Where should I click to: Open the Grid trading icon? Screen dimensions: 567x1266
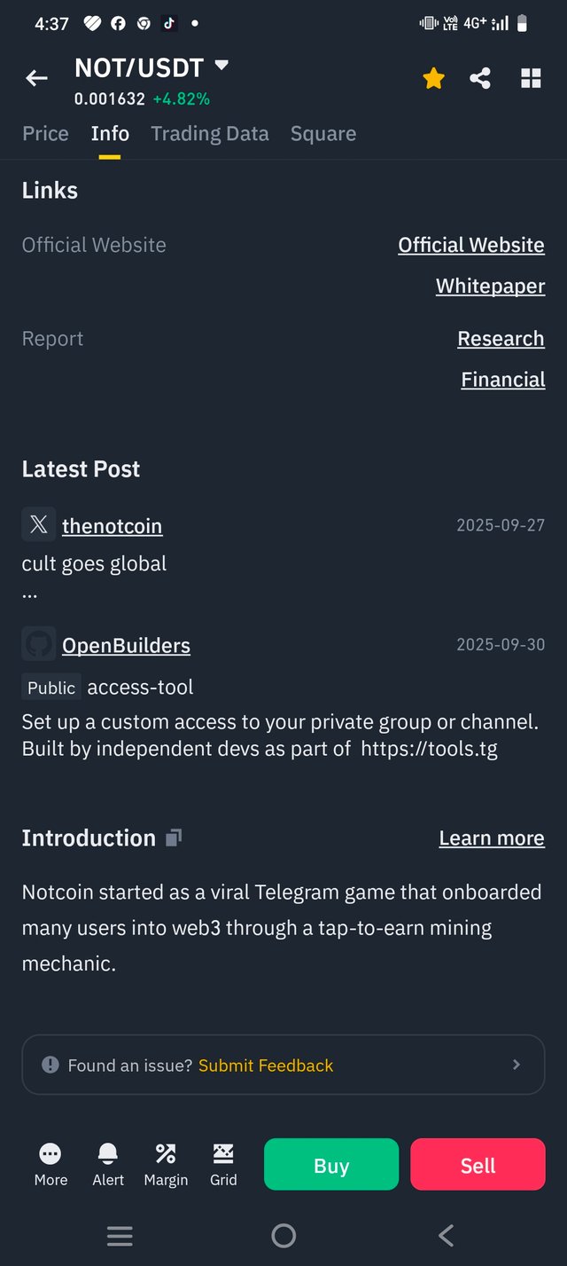223,1153
